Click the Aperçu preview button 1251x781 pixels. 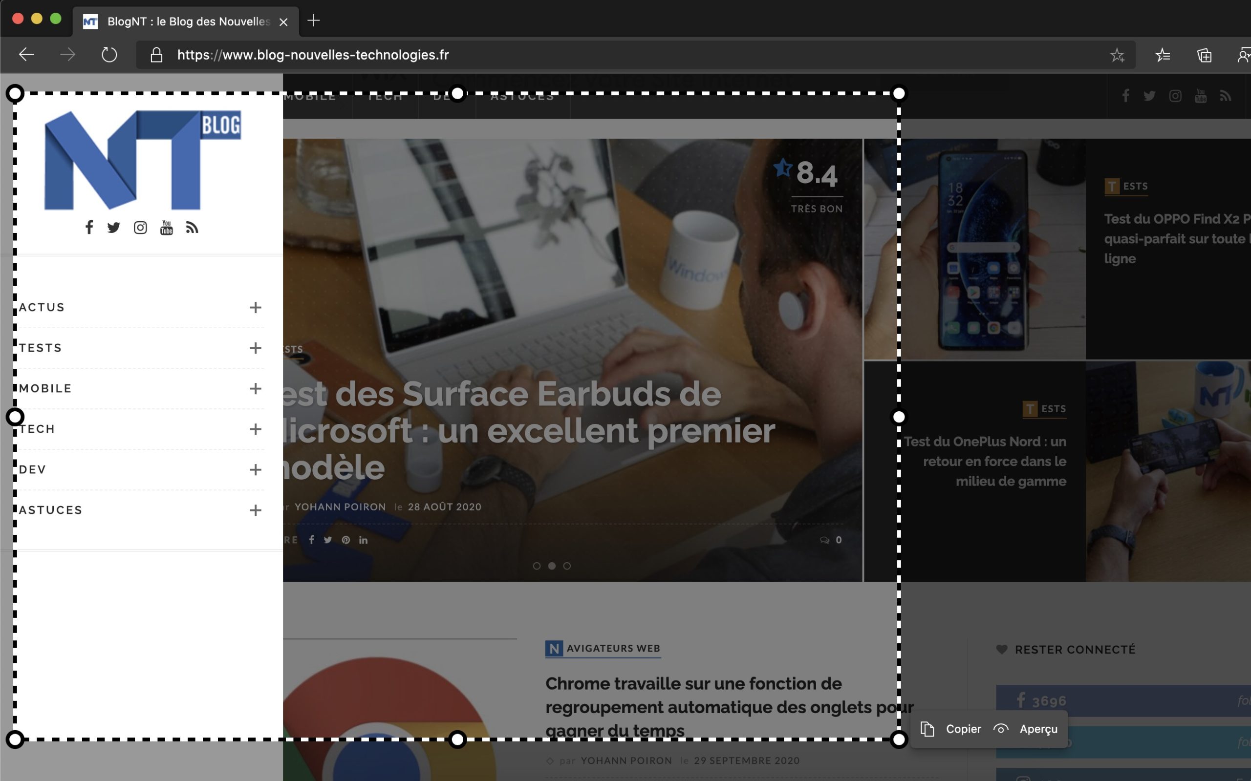click(1026, 729)
